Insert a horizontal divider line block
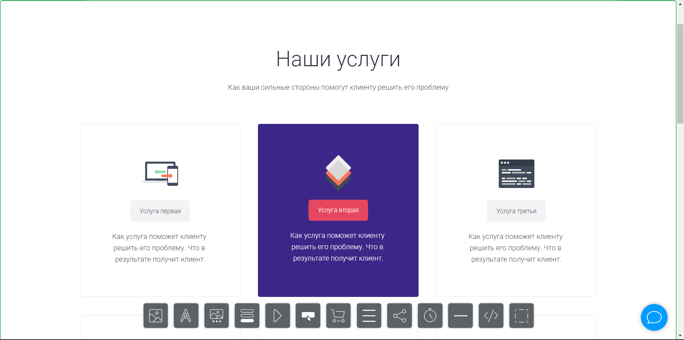This screenshot has height=340, width=684. coord(461,316)
